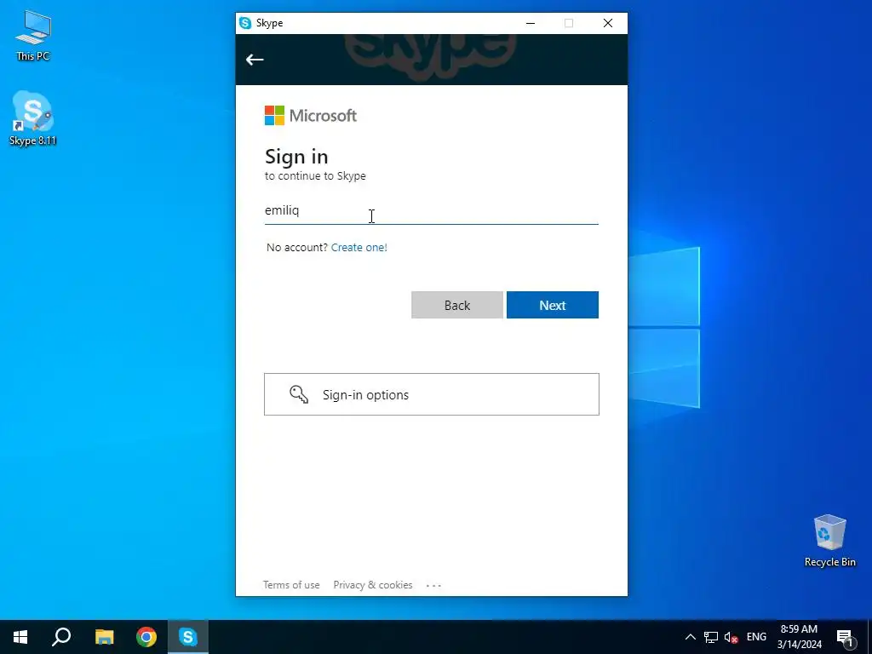
Task: Click the email input field containing emiliq
Action: click(432, 211)
